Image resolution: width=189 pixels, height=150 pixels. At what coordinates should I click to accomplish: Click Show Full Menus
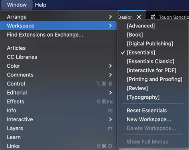point(153,142)
